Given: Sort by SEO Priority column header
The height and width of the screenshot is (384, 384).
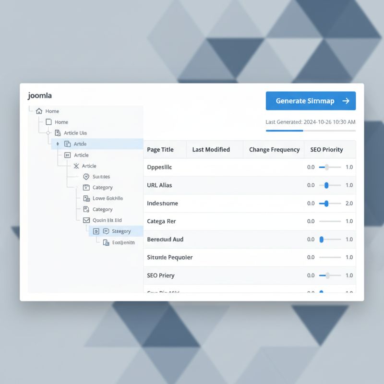Looking at the screenshot, I should 326,150.
